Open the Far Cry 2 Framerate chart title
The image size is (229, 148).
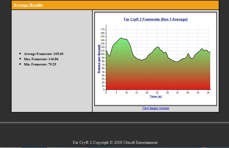pyautogui.click(x=156, y=19)
